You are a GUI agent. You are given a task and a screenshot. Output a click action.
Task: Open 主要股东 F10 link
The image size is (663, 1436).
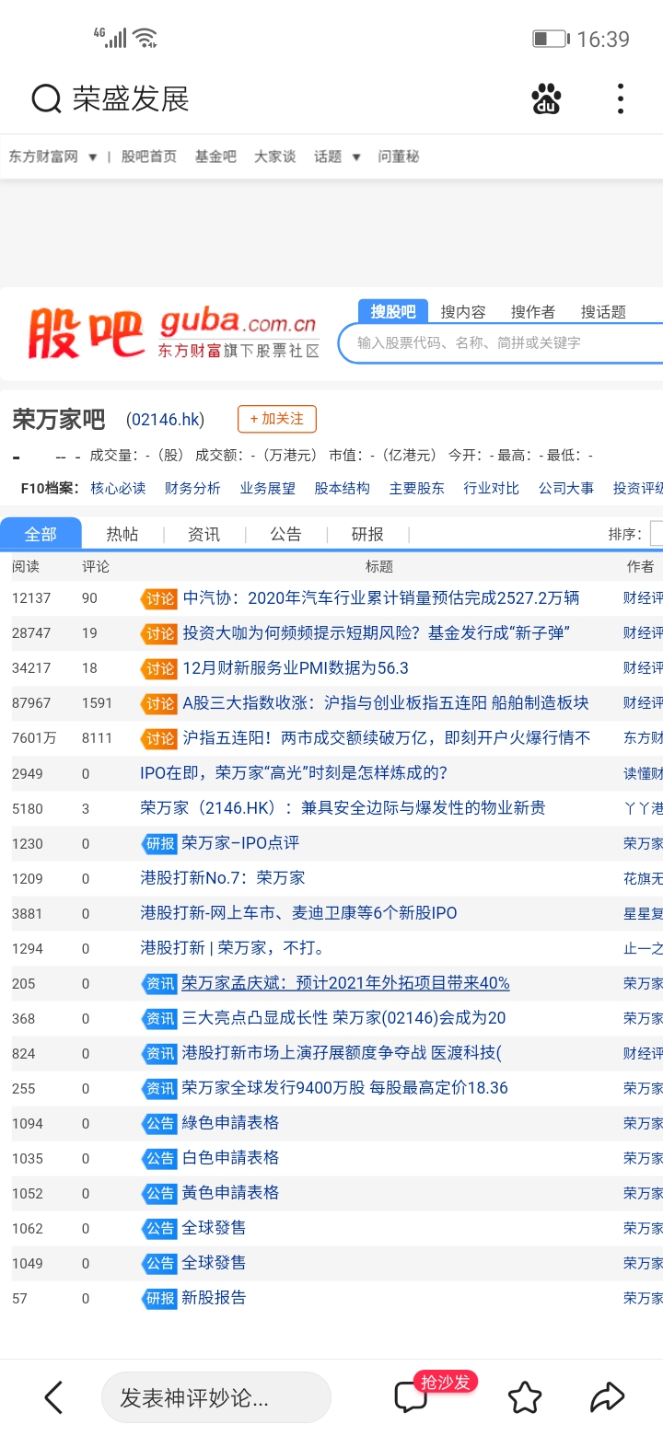[x=416, y=489]
